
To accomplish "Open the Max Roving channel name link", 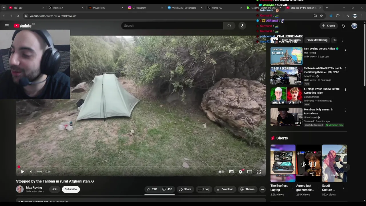I will pyautogui.click(x=34, y=188).
